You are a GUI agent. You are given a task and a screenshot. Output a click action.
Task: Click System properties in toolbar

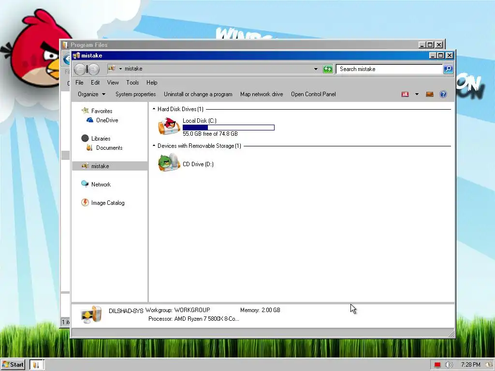coord(135,94)
